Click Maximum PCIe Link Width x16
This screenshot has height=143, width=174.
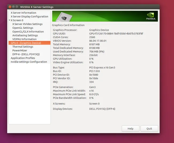(x=92, y=91)
